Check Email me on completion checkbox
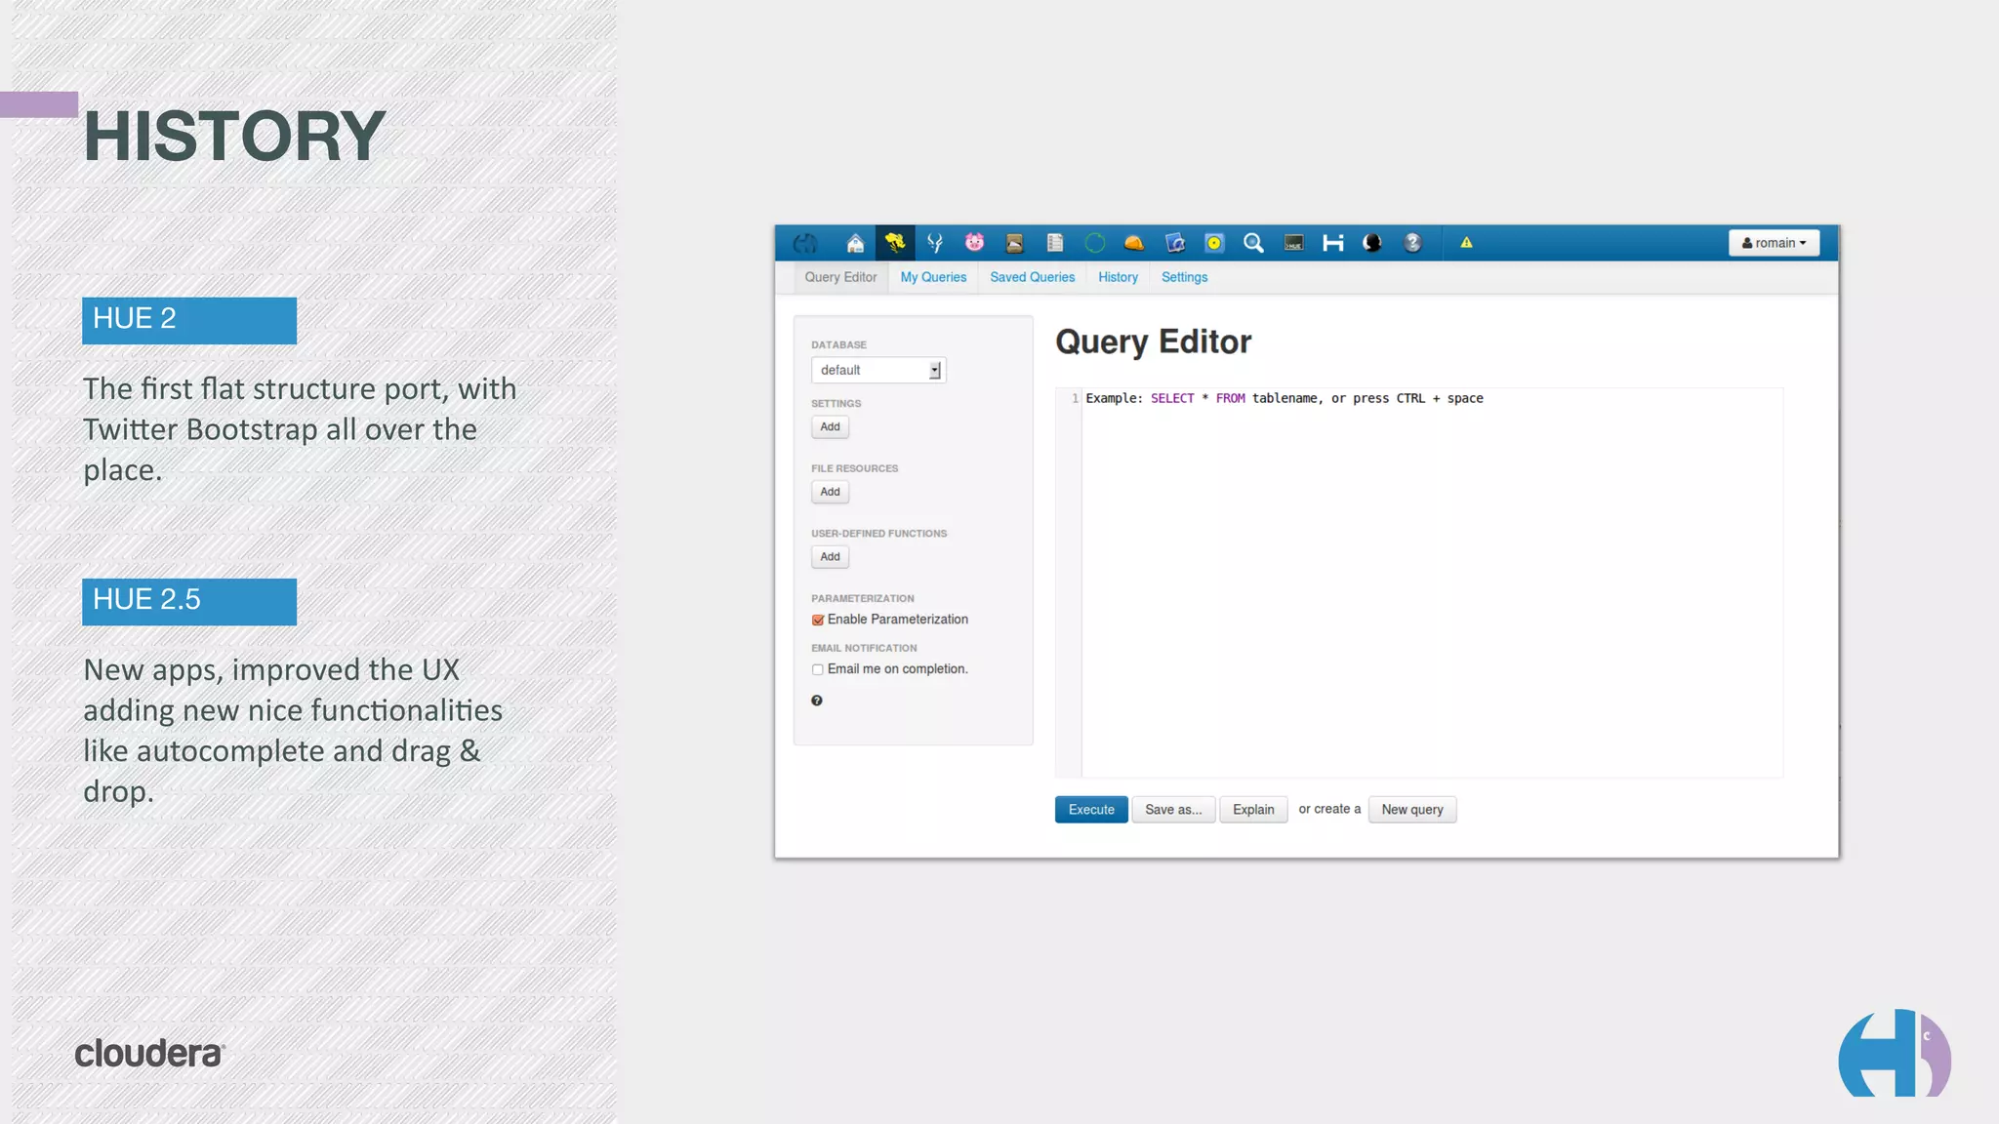1999x1124 pixels. (818, 669)
